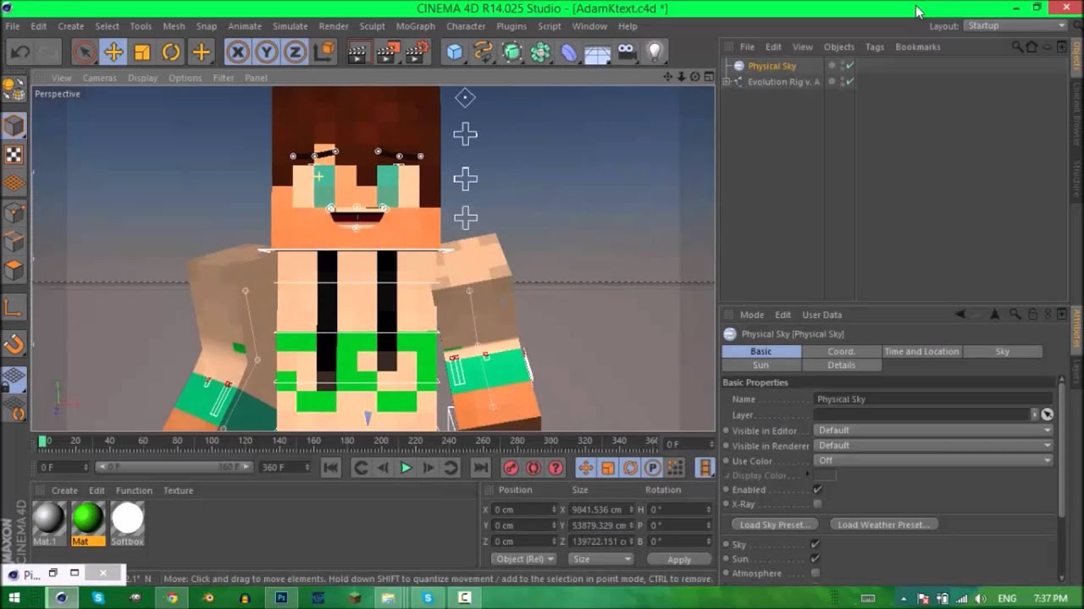1084x609 pixels.
Task: Select the white Softbox material
Action: coord(127,518)
